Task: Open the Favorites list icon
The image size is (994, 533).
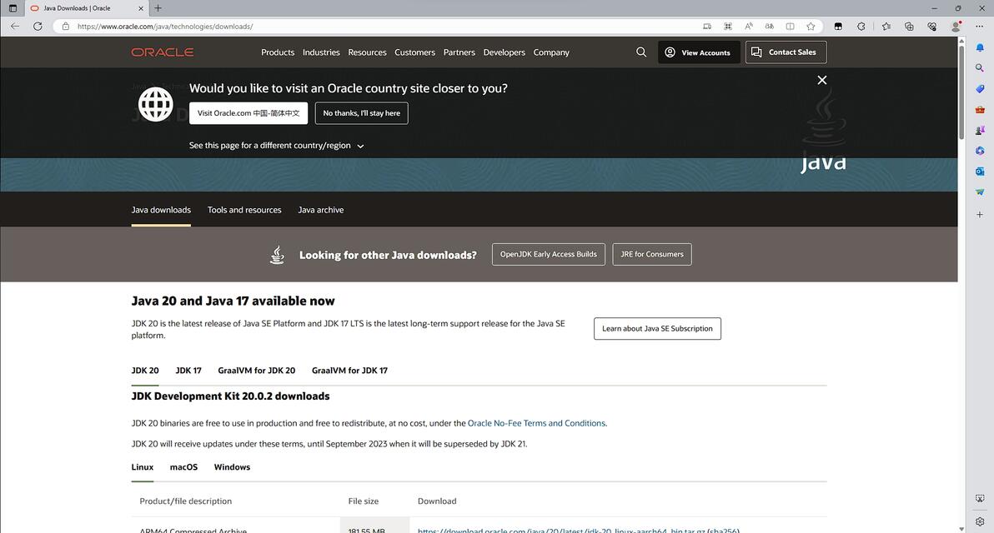Action: [886, 26]
